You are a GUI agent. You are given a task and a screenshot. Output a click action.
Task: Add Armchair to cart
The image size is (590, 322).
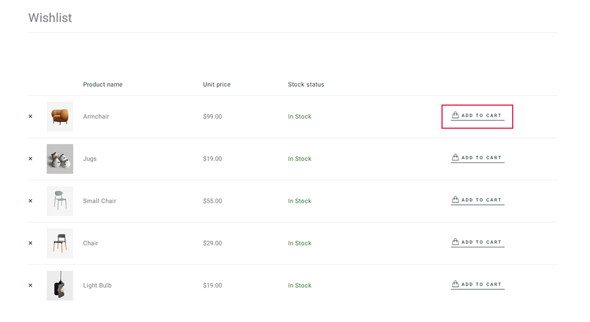[477, 116]
